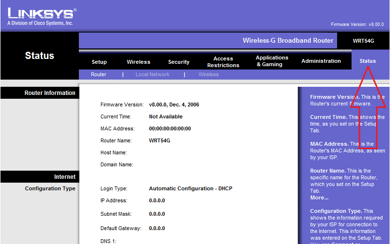
Task: Click the Router Name value WRT54G
Action: pyautogui.click(x=160, y=140)
